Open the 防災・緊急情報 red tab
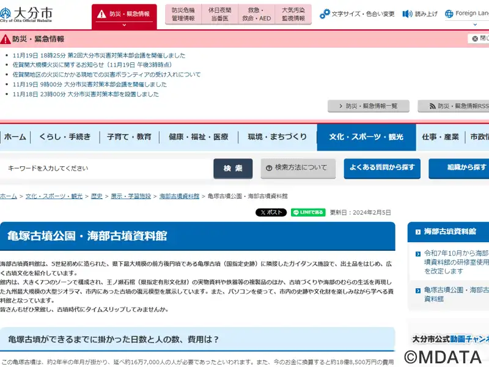489x367 pixels. point(124,17)
